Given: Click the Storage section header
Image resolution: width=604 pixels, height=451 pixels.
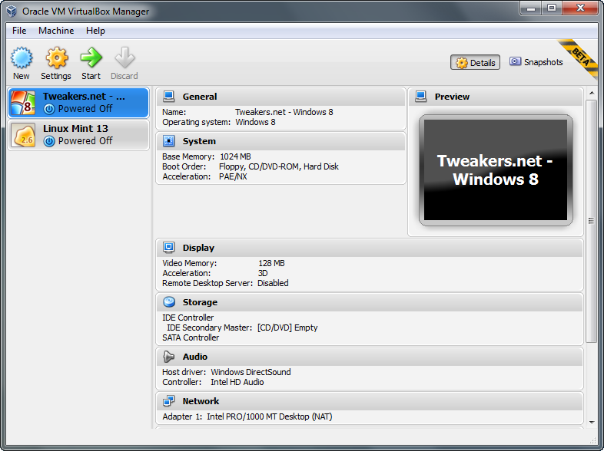Looking at the screenshot, I should pos(370,302).
